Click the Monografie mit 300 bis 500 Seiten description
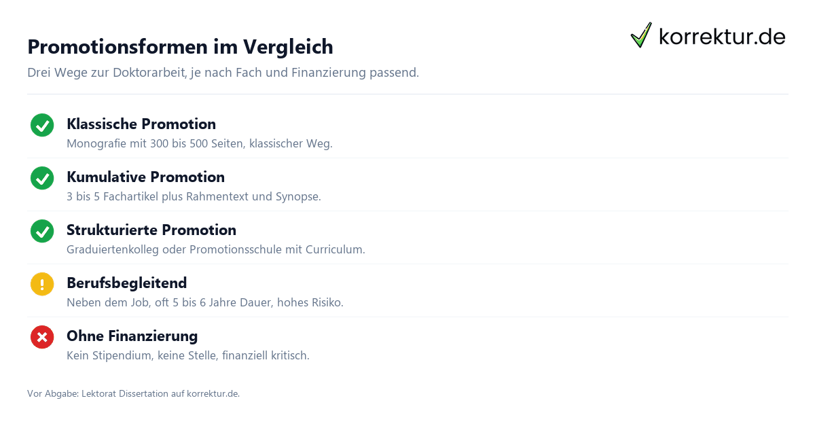815x428 pixels. (x=200, y=144)
